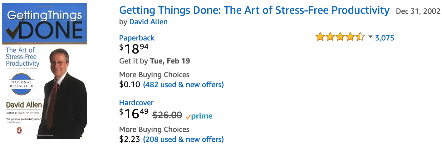The image size is (442, 145).
Task: Click author name David Allen
Action: (148, 22)
